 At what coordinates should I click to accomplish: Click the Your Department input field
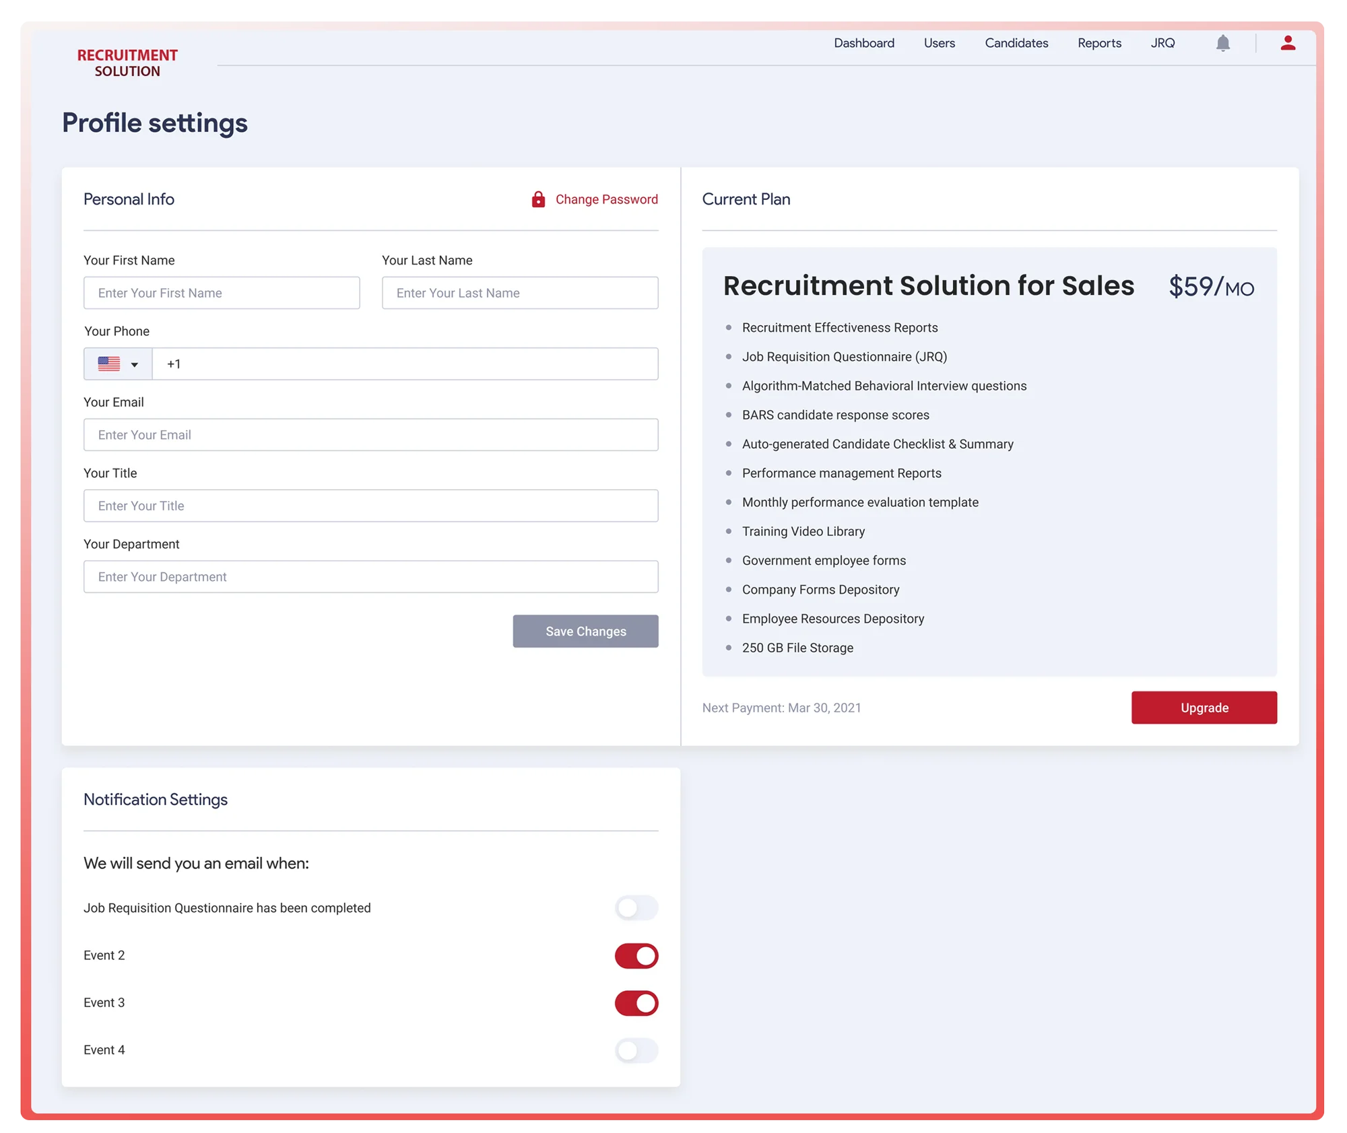[x=371, y=576]
